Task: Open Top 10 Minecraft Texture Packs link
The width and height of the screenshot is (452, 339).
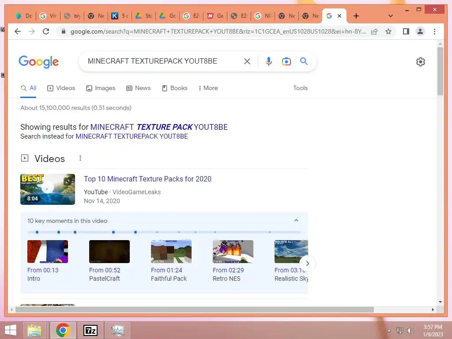Action: [147, 179]
